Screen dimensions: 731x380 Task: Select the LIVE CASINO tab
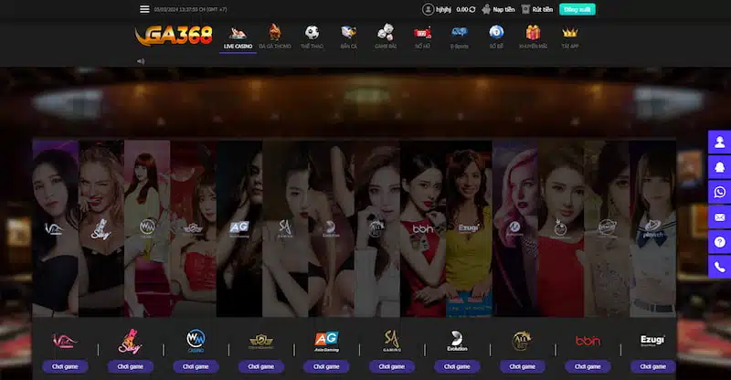[x=238, y=37]
